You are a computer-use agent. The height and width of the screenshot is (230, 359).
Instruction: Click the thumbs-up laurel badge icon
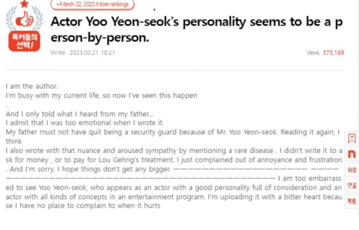[24, 20]
